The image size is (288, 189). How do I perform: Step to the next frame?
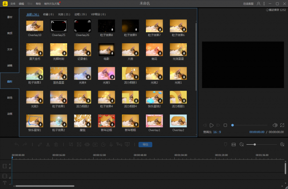[x=218, y=126]
